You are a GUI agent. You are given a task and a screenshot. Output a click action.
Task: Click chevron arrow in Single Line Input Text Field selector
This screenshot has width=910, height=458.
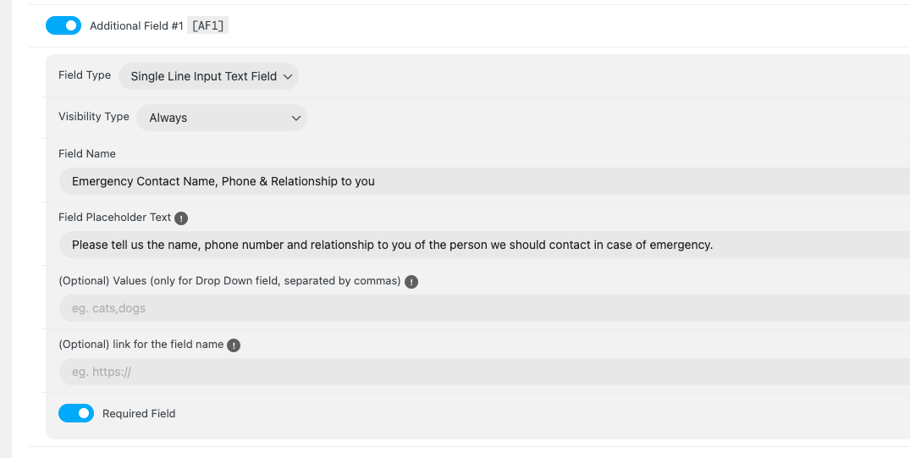[x=288, y=77]
